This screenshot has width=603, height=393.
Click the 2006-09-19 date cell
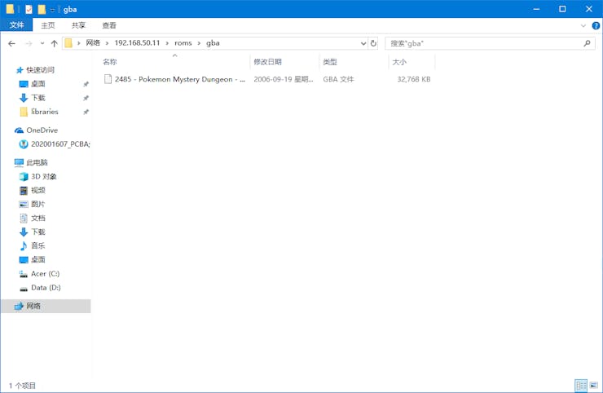283,79
